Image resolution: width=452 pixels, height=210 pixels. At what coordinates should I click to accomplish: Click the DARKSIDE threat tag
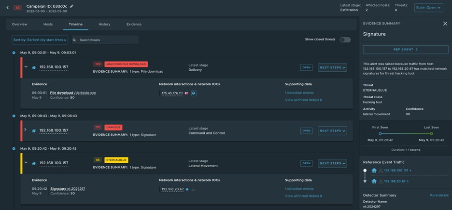click(x=113, y=127)
